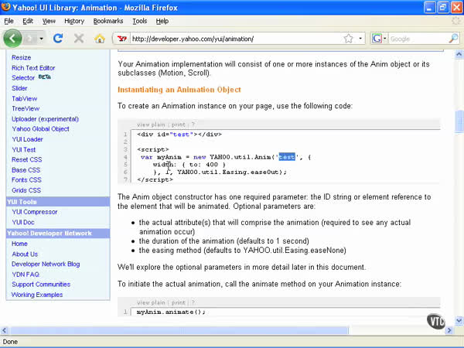Open the Tools menu
The width and height of the screenshot is (464, 348).
point(139,21)
